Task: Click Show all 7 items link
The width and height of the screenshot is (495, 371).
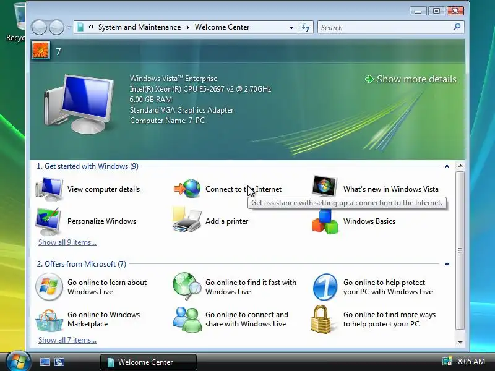Action: pyautogui.click(x=67, y=340)
